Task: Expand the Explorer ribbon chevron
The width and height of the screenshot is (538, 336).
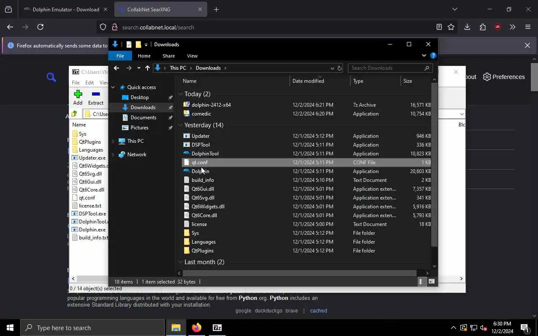Action: [424, 55]
